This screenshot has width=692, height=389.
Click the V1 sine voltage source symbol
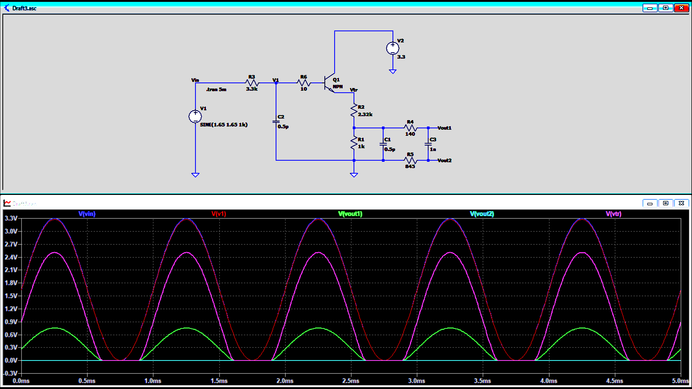tap(195, 116)
